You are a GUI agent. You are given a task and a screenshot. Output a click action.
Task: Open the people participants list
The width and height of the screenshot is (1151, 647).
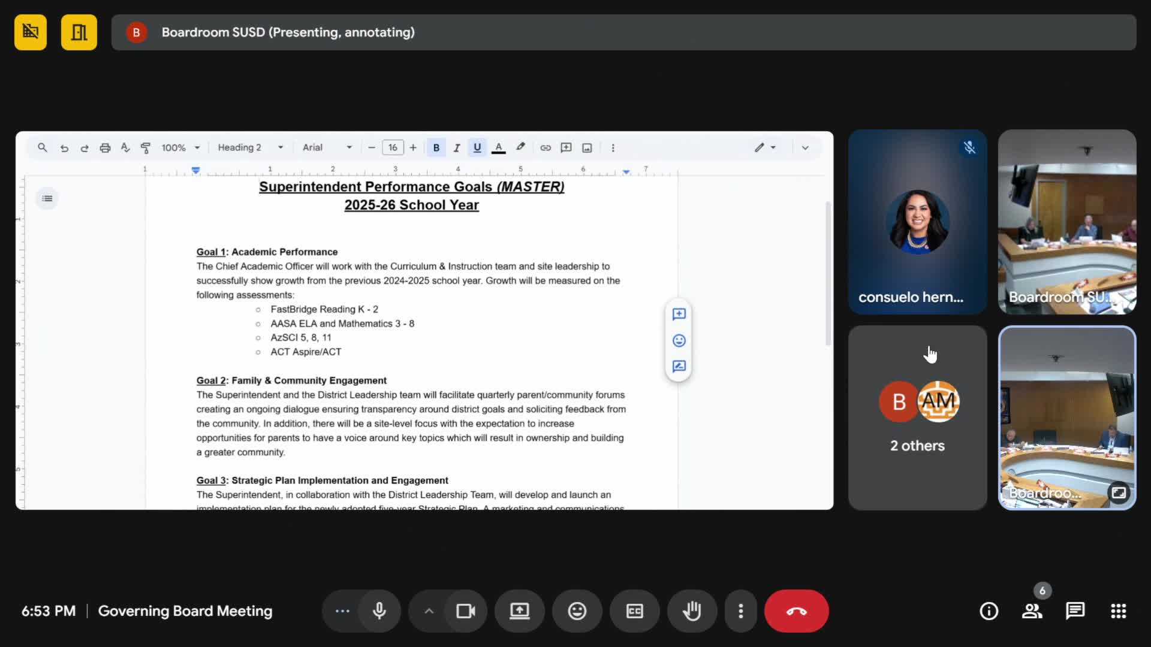tap(1032, 611)
